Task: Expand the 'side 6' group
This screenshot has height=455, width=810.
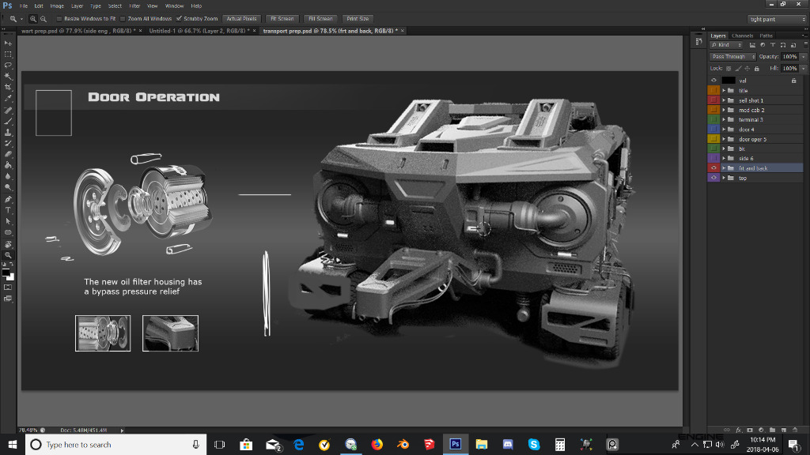Action: click(724, 158)
